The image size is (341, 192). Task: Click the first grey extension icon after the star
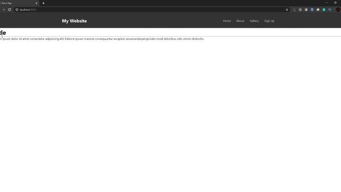[x=295, y=10]
